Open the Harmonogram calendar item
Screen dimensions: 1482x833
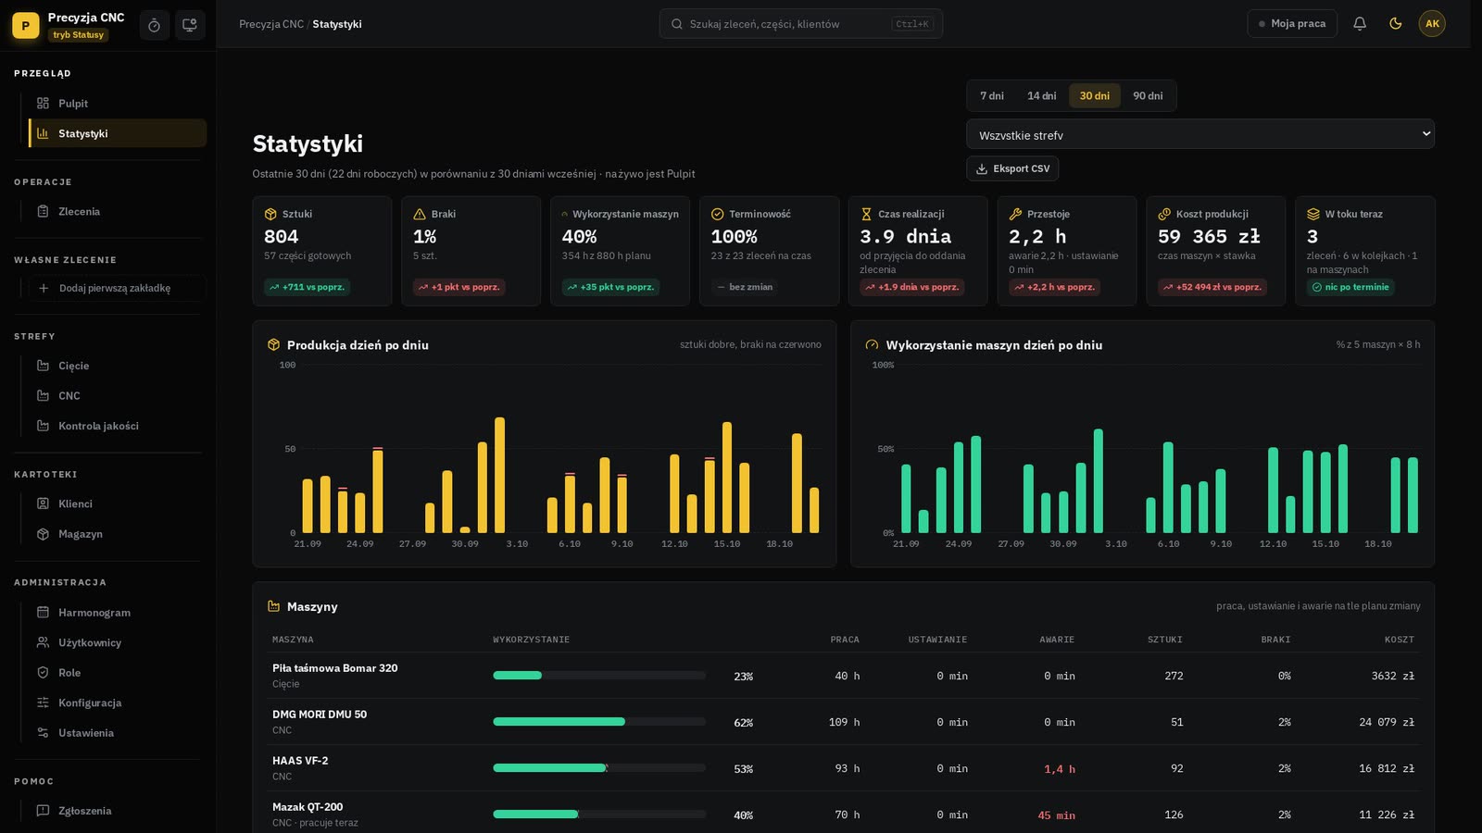coord(111,613)
